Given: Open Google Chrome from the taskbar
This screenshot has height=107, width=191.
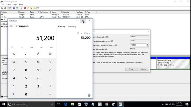Looking at the screenshot, I should (107, 104).
